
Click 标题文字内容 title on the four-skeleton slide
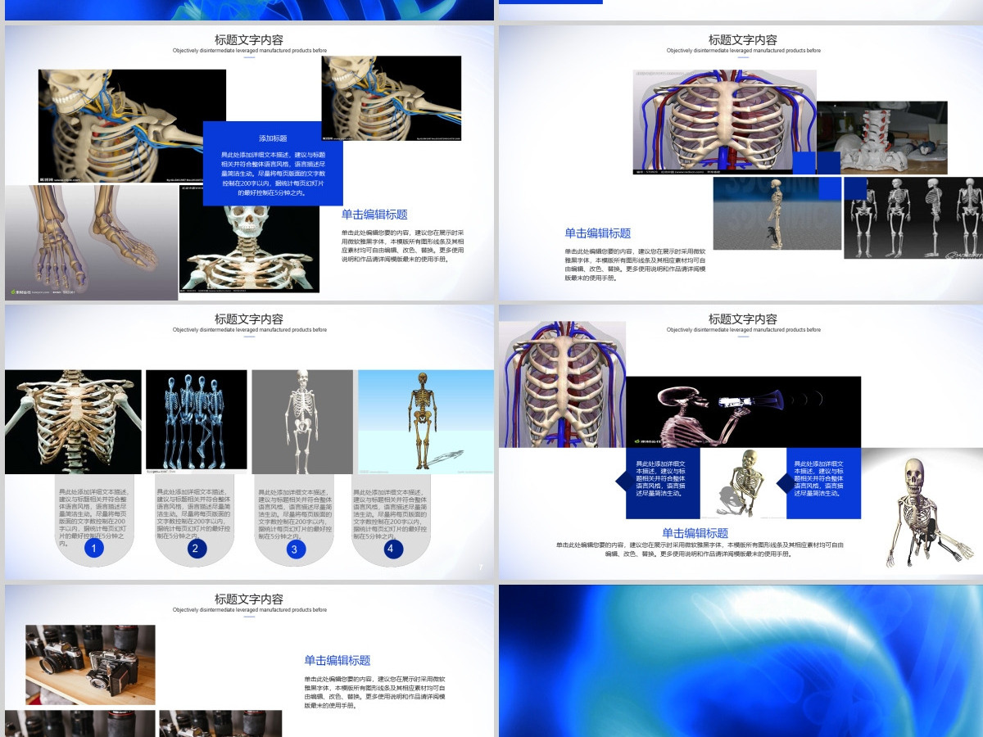(x=249, y=319)
